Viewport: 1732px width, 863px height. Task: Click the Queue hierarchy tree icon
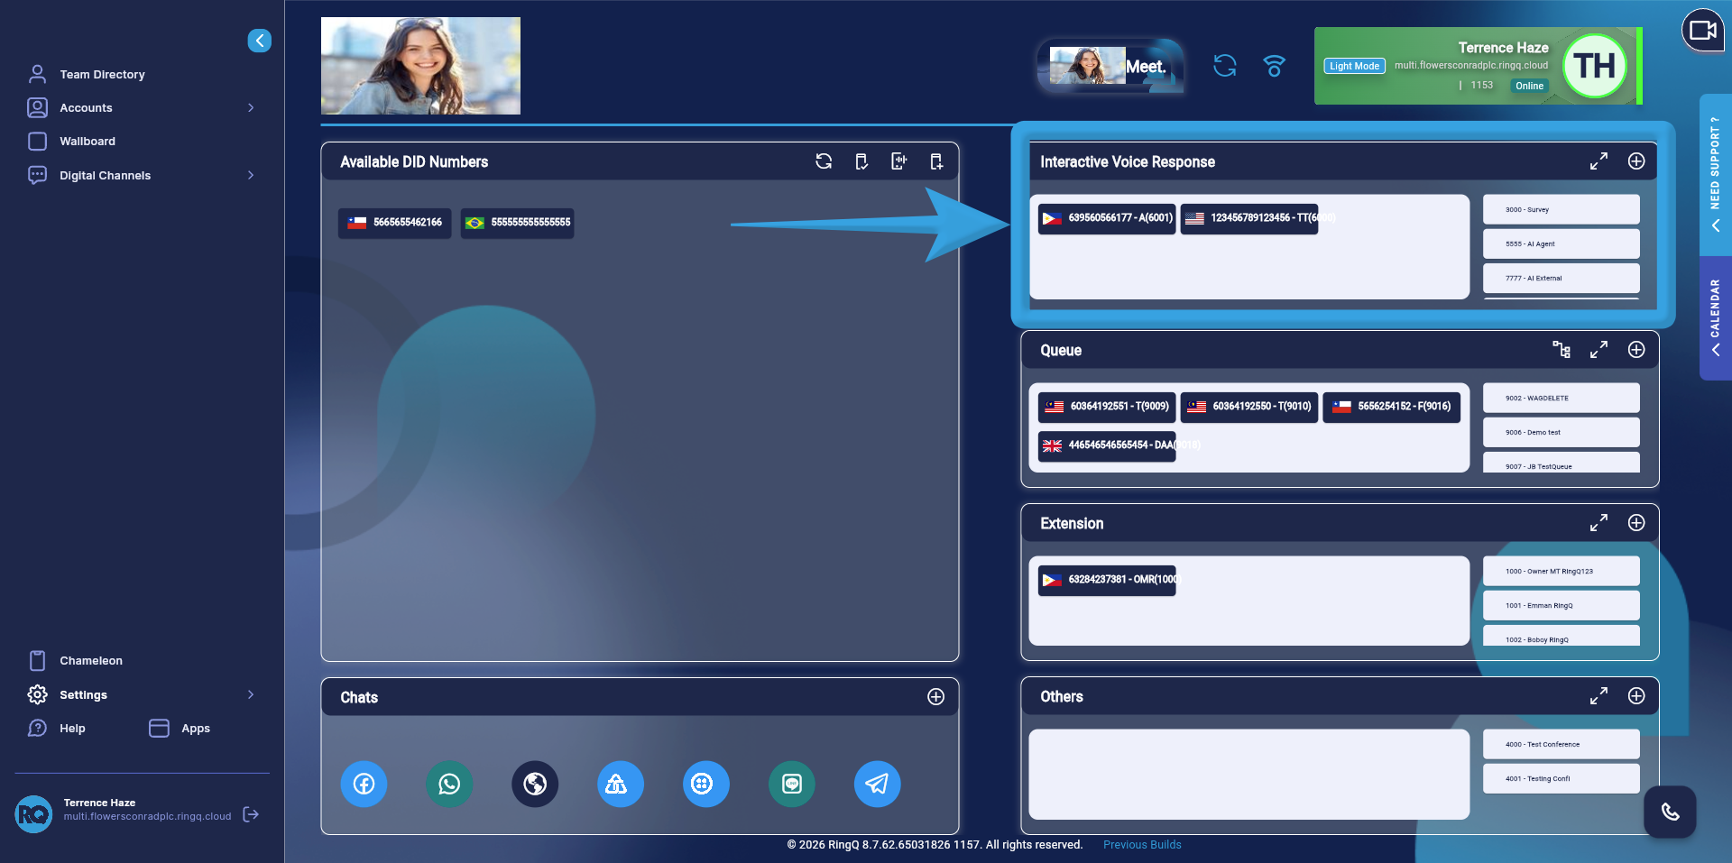coord(1561,350)
